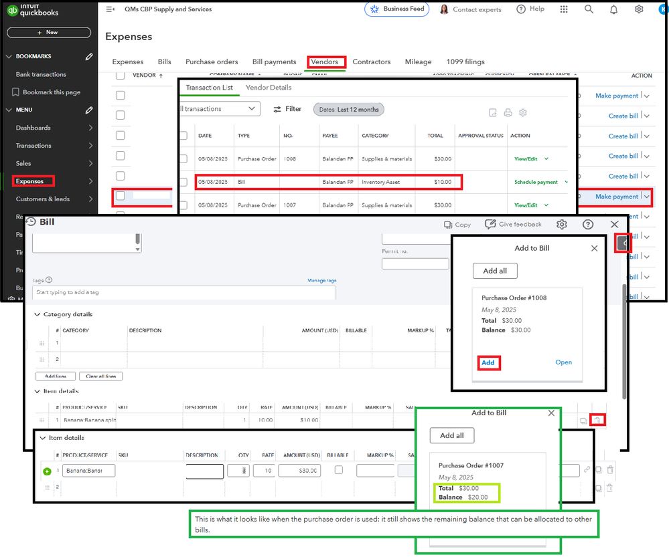669x559 pixels.
Task: Open the Bill payments tab
Action: click(x=274, y=62)
